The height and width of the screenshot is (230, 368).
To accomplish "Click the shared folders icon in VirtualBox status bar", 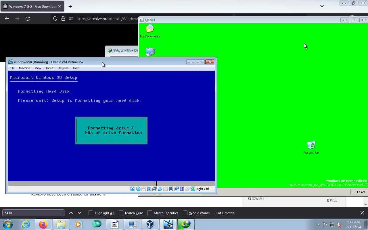I will 165,189.
